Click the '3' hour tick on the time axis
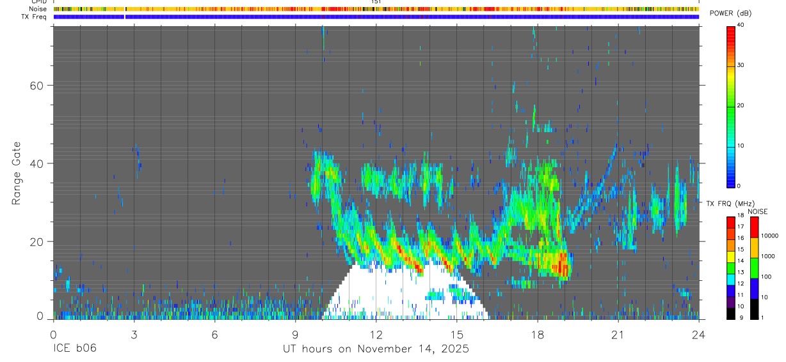This screenshot has height=362, width=786. tap(134, 334)
